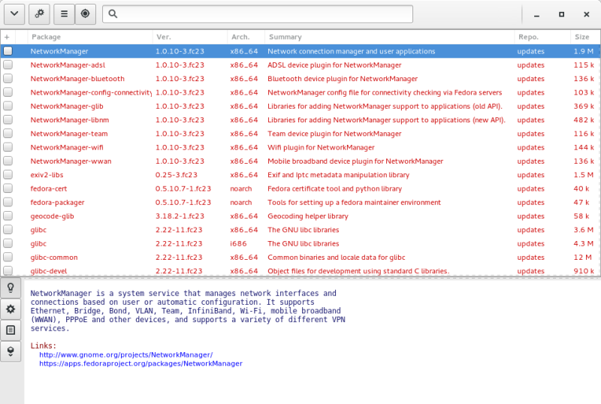This screenshot has width=601, height=404.
Task: Open the gnome.org NetworkManager project link
Action: (126, 354)
